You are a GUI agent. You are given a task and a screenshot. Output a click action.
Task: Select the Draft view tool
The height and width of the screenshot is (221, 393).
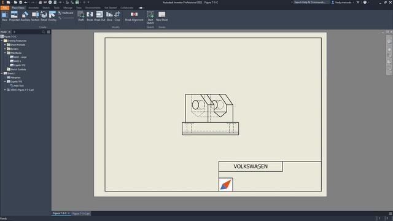click(x=81, y=16)
